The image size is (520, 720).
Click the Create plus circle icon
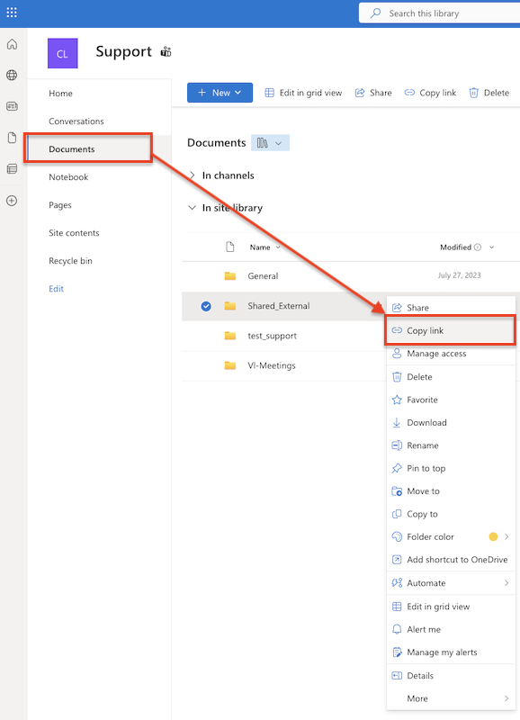point(12,201)
